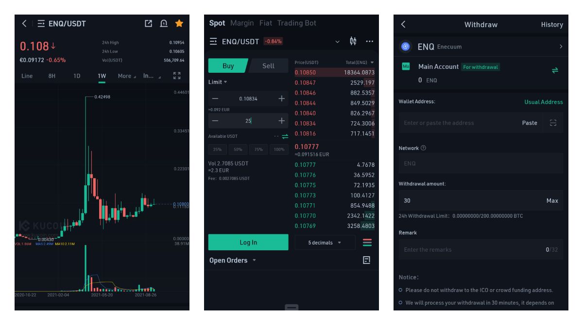Screen dimensions: 583x325
Task: Select the Buy side
Action: pyautogui.click(x=228, y=66)
